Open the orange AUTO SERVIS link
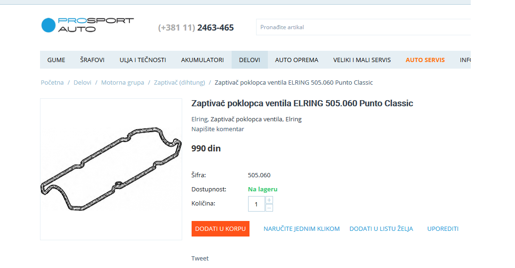This screenshot has height=268, width=515. point(425,60)
